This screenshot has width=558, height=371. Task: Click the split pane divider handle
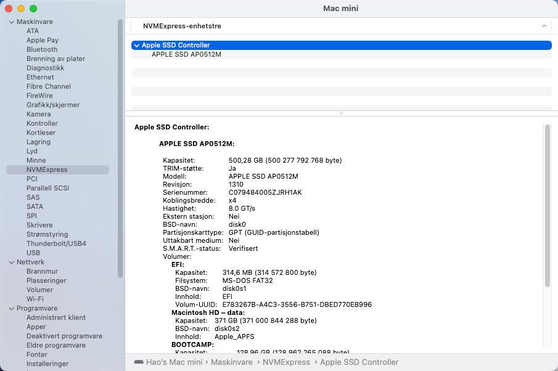[341, 113]
